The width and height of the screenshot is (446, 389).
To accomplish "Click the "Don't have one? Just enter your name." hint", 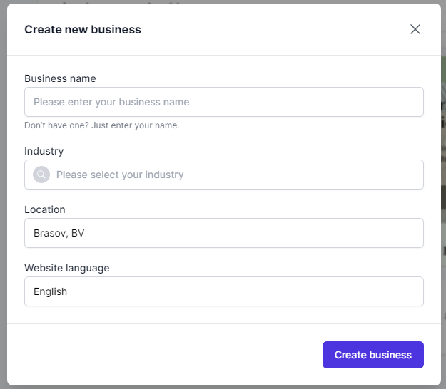I will point(102,125).
